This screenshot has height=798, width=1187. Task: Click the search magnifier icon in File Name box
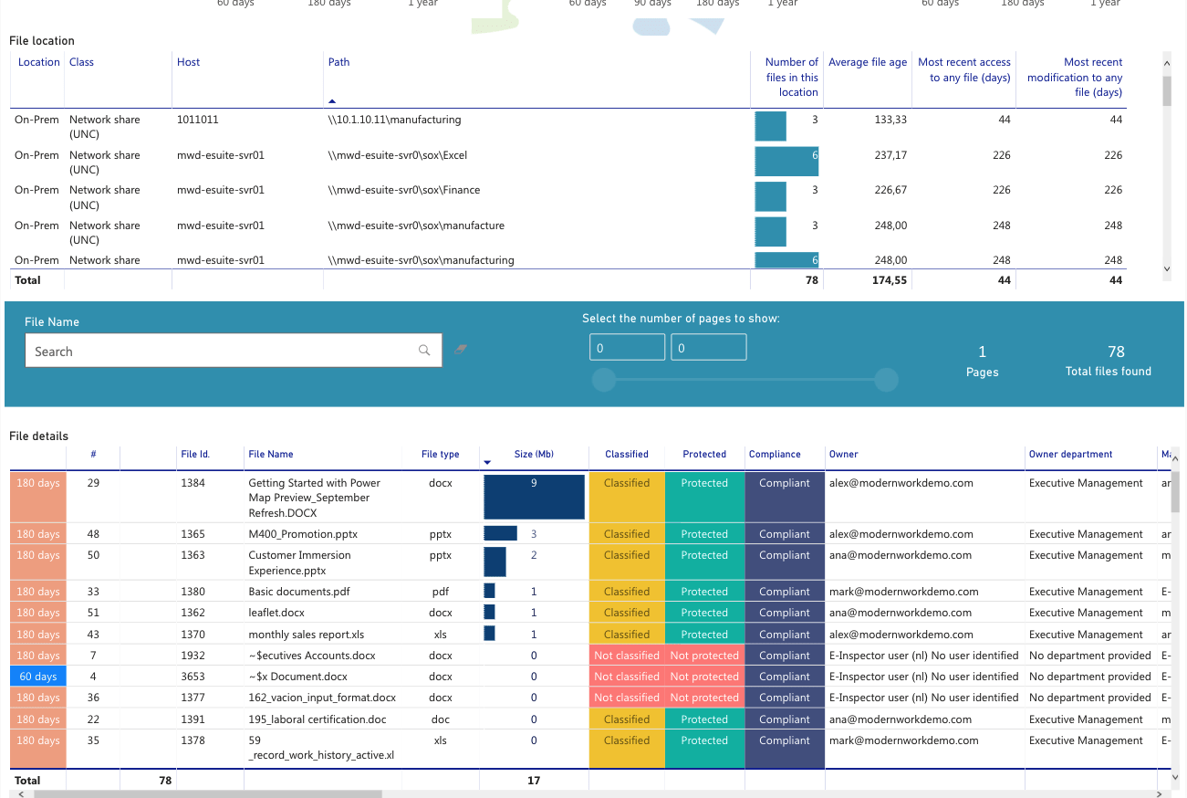(x=424, y=351)
